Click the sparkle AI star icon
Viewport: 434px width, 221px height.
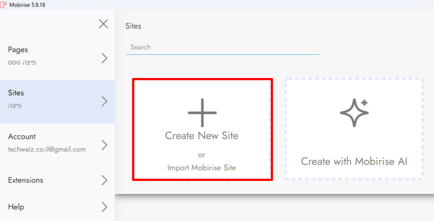point(354,113)
